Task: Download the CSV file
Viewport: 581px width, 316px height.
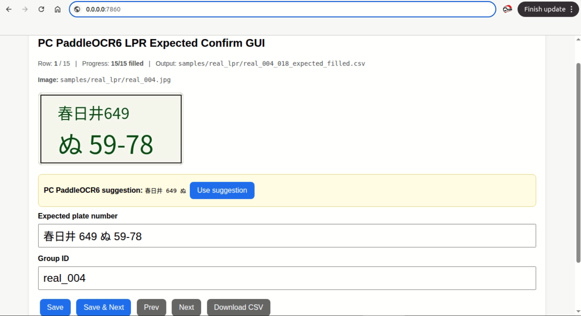Action: coord(238,307)
